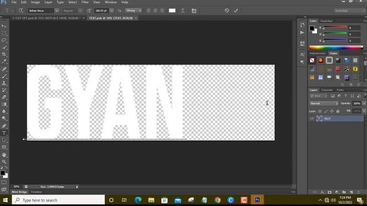Screen dimensions: 367x206
Task: Click the text color swatch in options bar
Action: click(x=172, y=10)
